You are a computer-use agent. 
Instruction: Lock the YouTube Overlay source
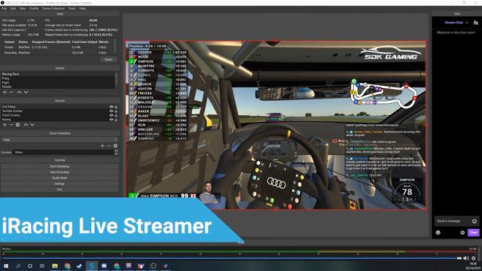116,111
